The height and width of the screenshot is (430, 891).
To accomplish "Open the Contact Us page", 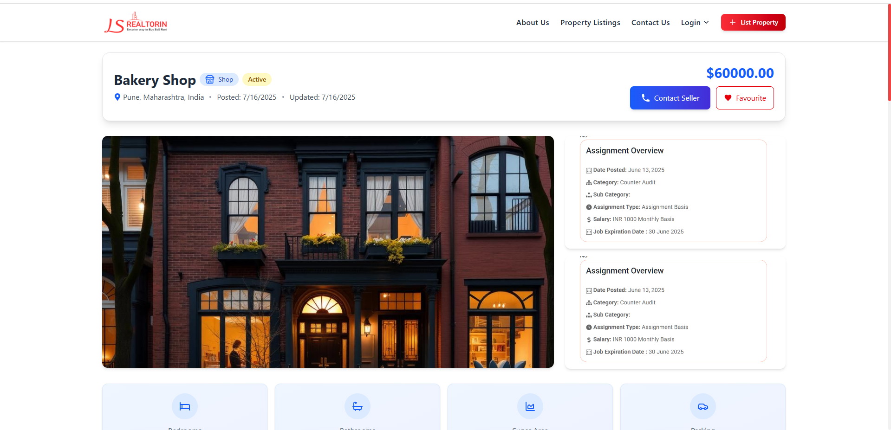I will (650, 23).
